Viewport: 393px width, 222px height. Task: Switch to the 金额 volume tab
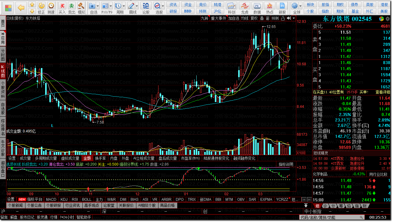click(87, 158)
